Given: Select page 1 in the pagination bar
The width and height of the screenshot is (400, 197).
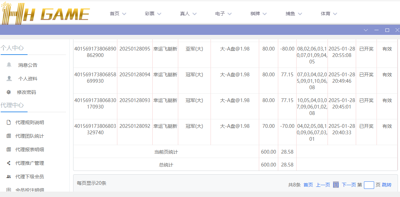Looking at the screenshot, I should (336, 185).
